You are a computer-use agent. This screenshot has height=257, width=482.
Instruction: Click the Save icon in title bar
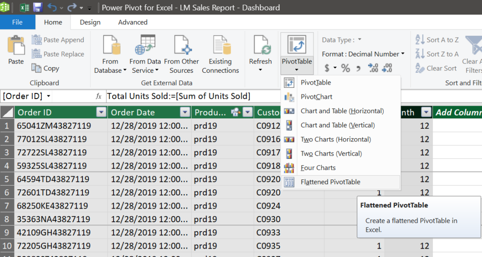(38, 8)
